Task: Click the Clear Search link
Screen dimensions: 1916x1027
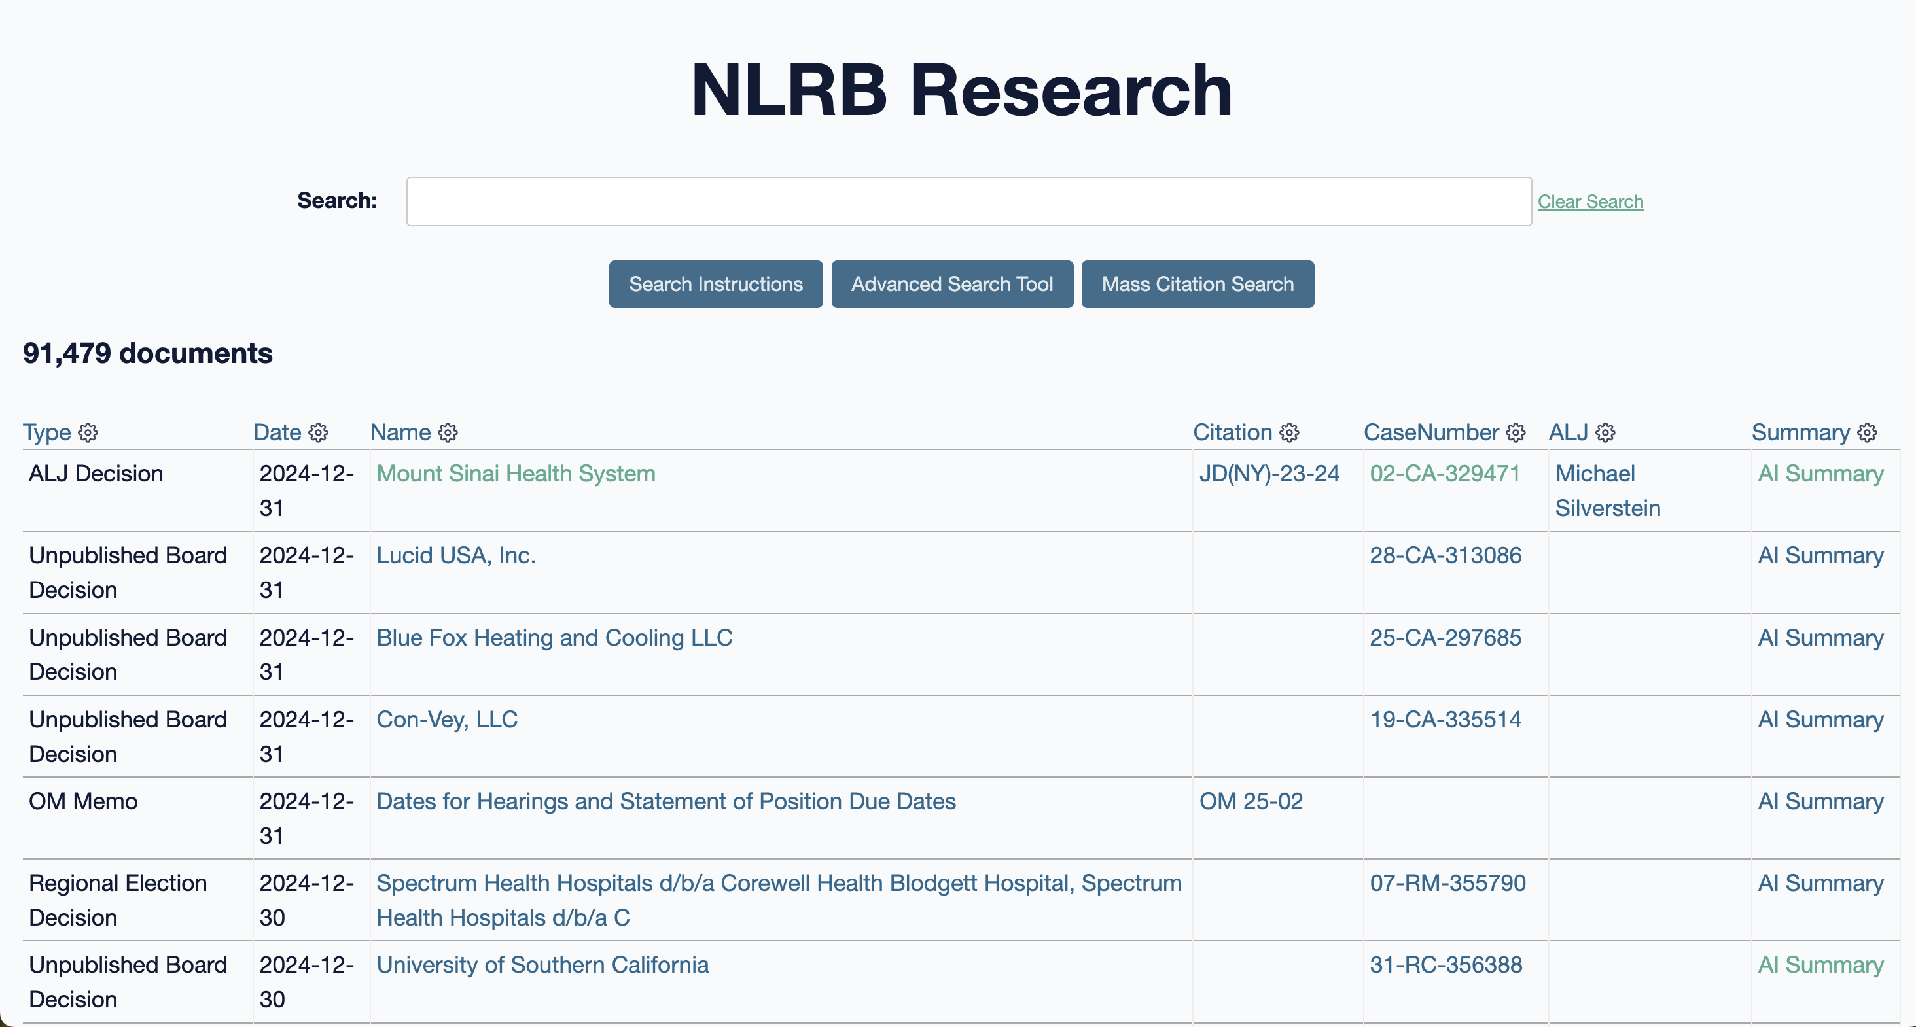Action: coord(1591,201)
